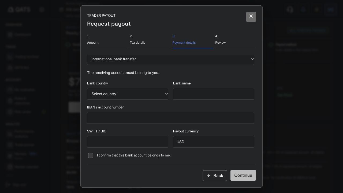Open the International bank transfer dropdown
The width and height of the screenshot is (343, 193).
click(171, 59)
